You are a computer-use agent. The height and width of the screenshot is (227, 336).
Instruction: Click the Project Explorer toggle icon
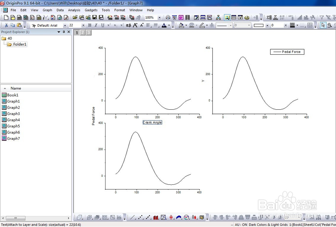pos(227,17)
